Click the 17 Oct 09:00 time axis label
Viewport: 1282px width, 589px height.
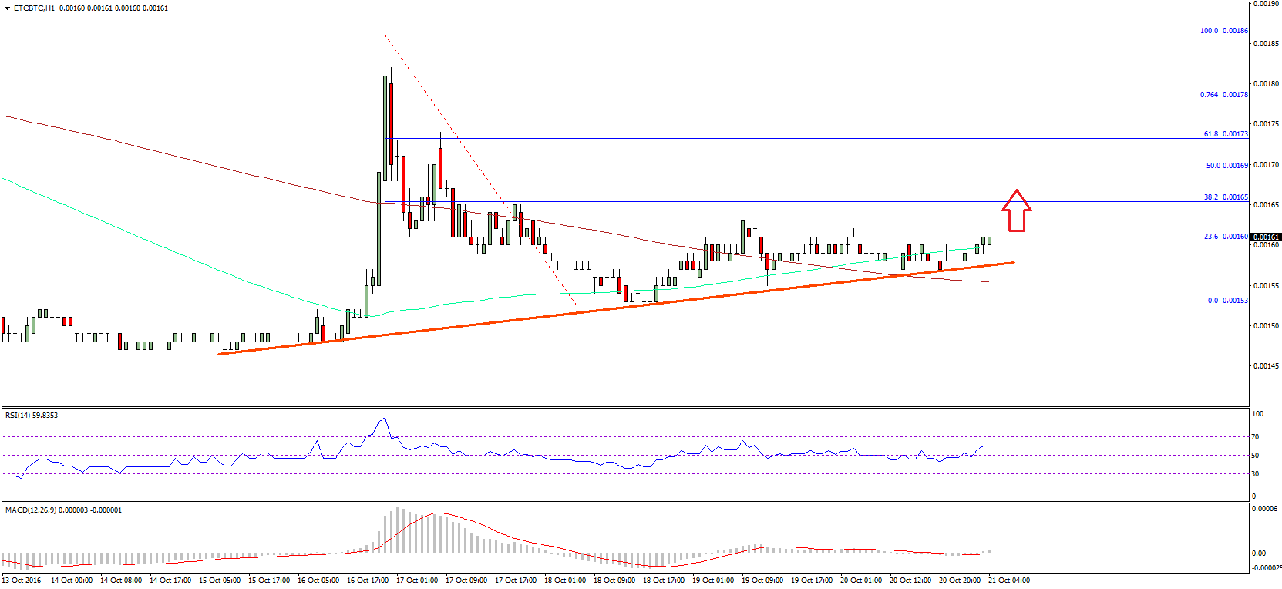466,581
